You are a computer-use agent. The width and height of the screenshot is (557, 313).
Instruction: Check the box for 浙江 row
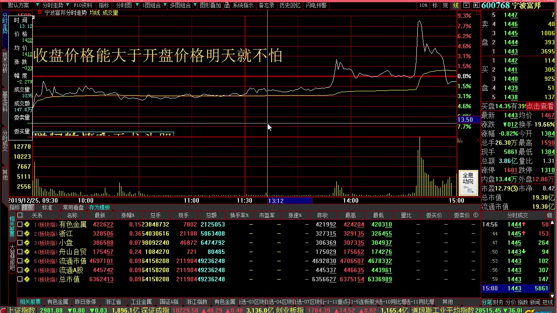click(20, 234)
